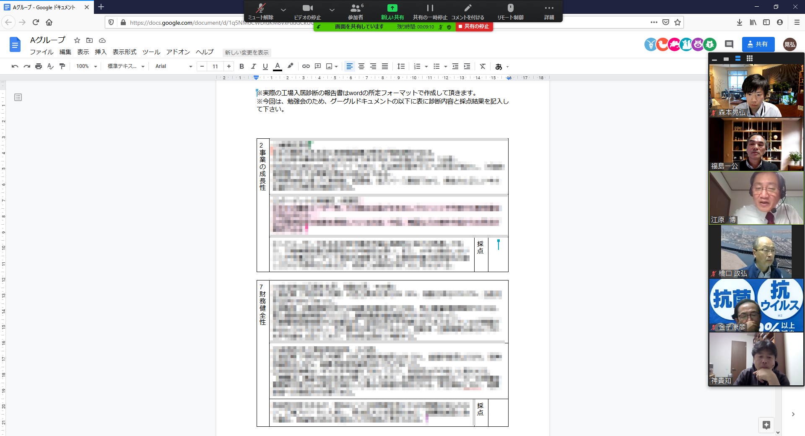Viewport: 805px width, 436px height.
Task: Clear formatting with toolbar icon
Action: (483, 66)
